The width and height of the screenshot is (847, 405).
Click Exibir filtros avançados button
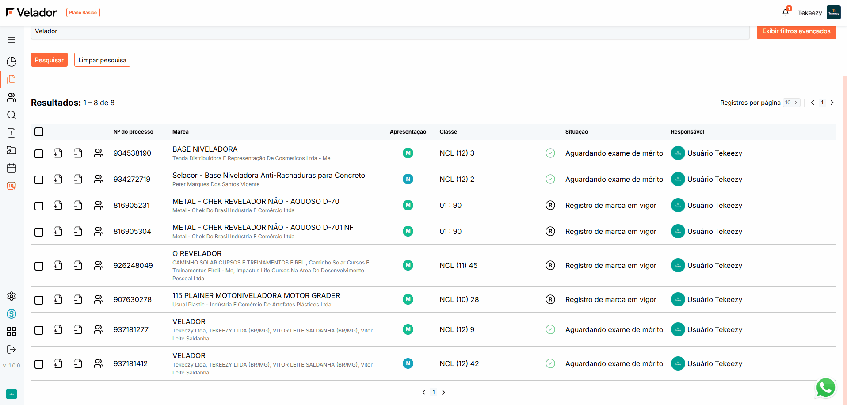[x=796, y=31]
